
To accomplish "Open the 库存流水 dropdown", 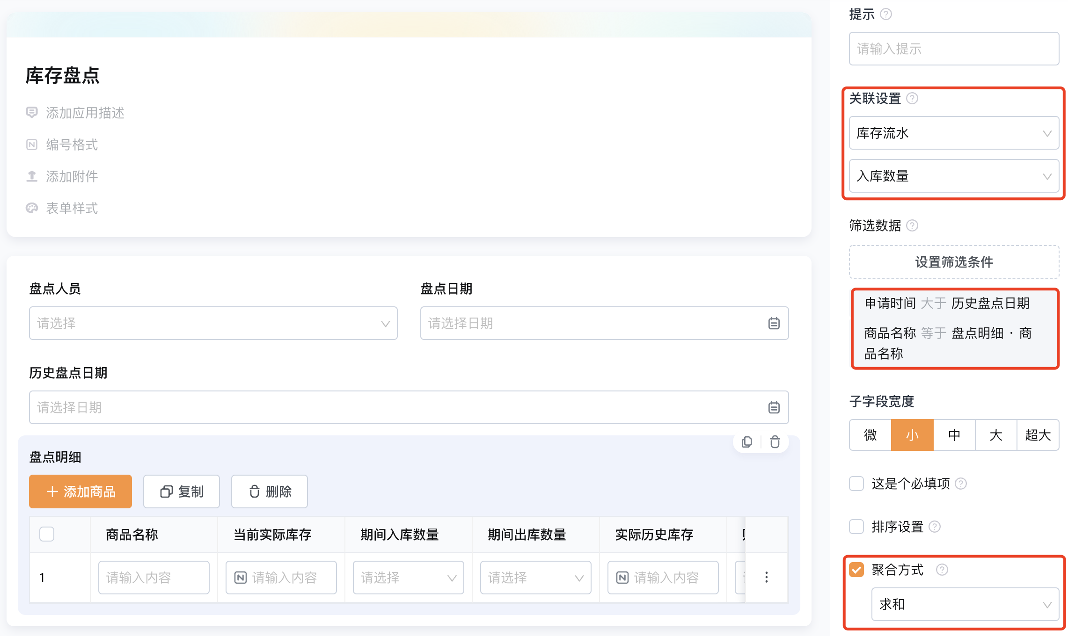I will pos(954,133).
